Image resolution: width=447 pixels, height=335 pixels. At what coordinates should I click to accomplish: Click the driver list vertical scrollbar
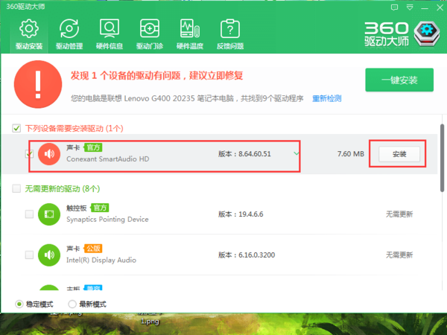(x=442, y=158)
